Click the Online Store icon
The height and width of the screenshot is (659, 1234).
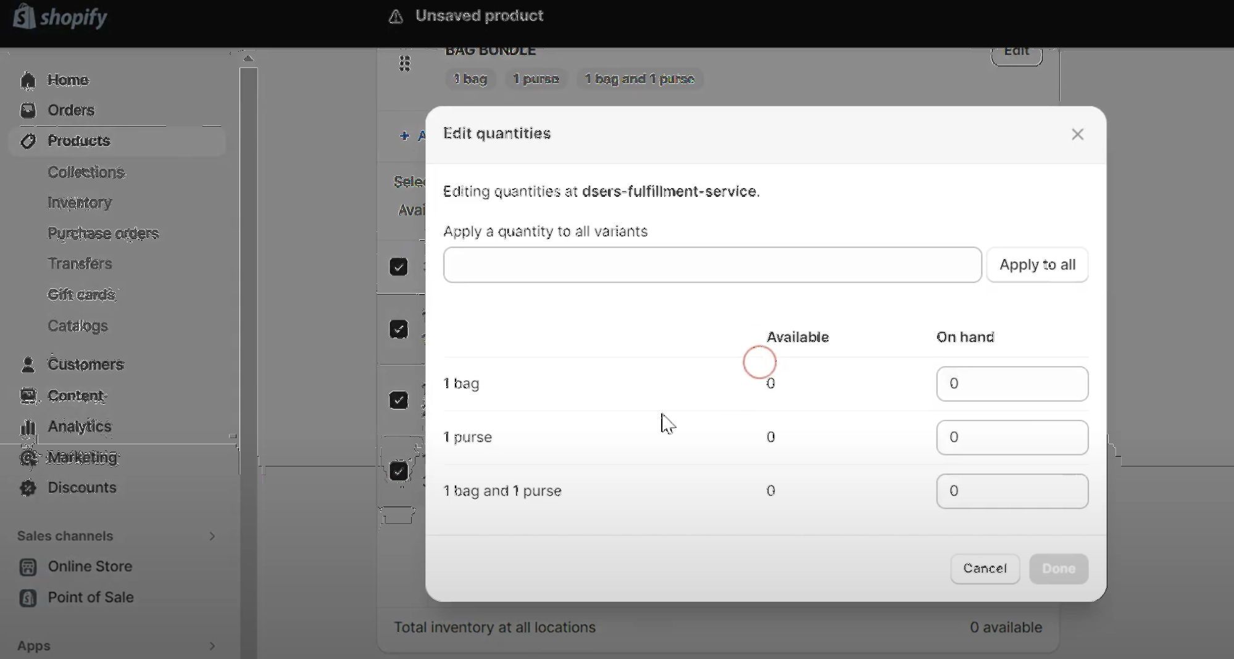pyautogui.click(x=28, y=567)
